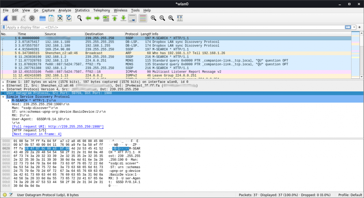
Task: Stop the running capture
Action: [14, 18]
